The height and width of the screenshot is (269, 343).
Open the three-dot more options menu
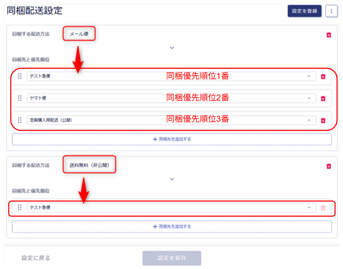click(x=331, y=11)
